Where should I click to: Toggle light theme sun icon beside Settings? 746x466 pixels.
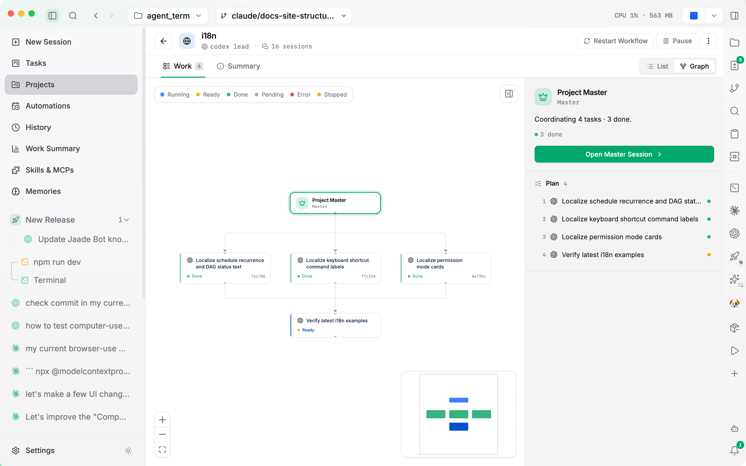click(x=128, y=450)
